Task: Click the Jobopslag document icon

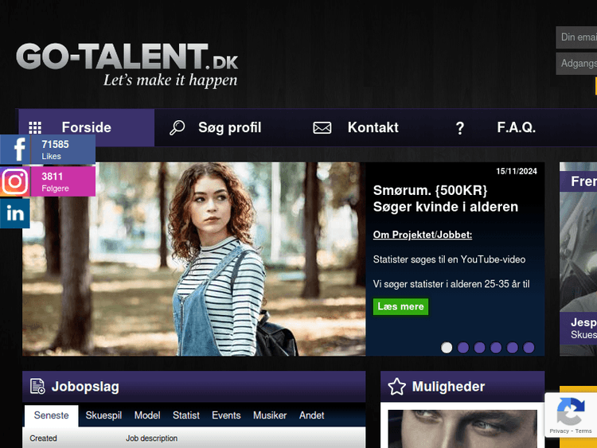Action: click(37, 386)
